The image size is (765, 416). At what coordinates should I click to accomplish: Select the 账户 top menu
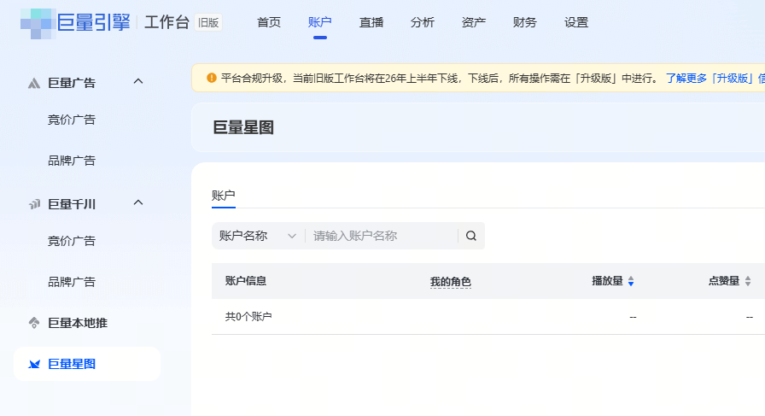coord(320,22)
